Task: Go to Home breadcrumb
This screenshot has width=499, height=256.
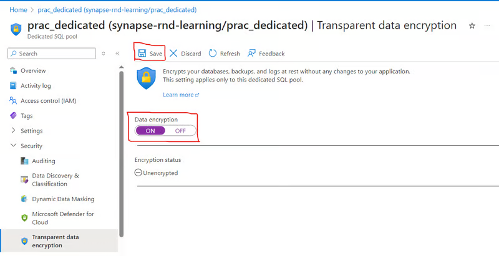Action: point(18,10)
